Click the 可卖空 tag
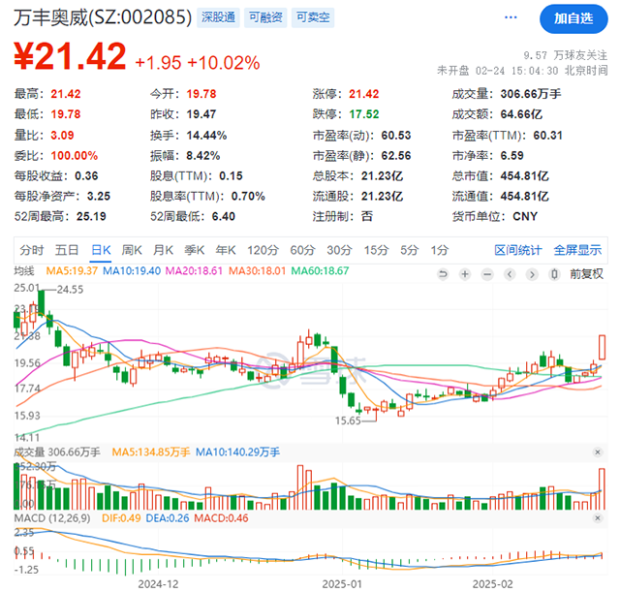This screenshot has height=592, width=620. click(313, 17)
